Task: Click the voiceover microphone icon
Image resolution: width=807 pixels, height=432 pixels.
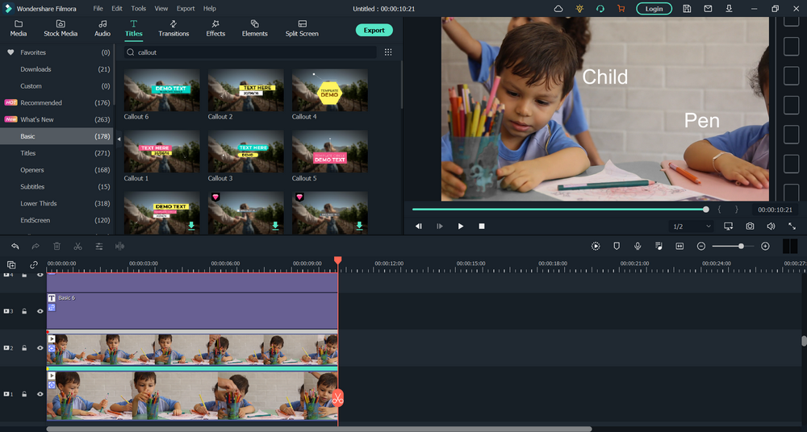Action: [638, 247]
